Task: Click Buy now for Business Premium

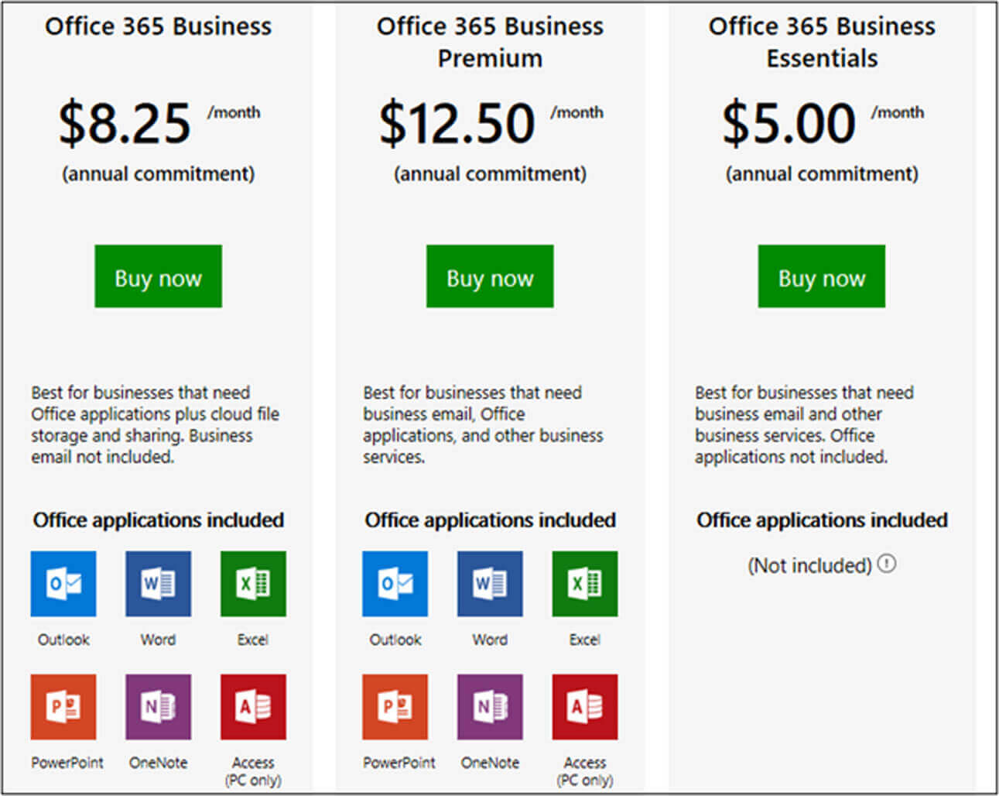Action: coord(489,276)
